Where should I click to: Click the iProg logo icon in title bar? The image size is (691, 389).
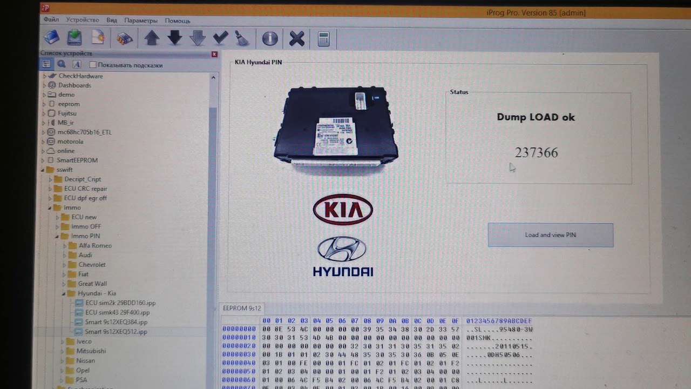click(45, 8)
